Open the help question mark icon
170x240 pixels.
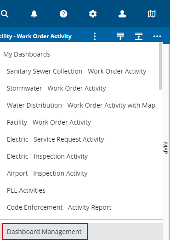click(63, 14)
